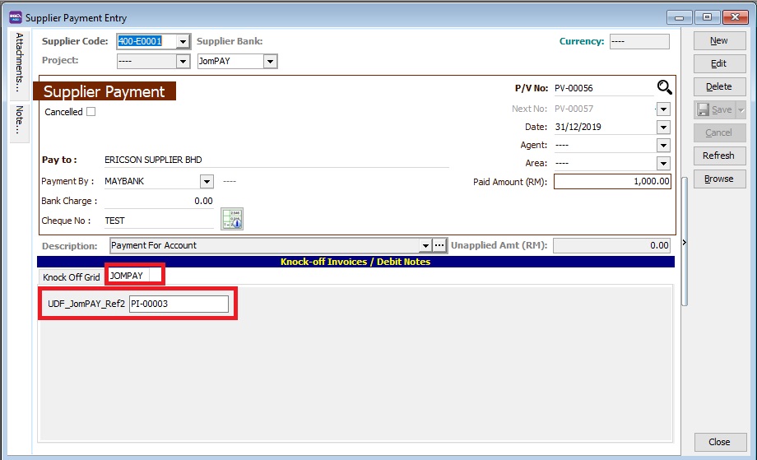This screenshot has width=757, height=460.
Task: Expand the Payment By MAYBANK dropdown
Action: tap(207, 182)
